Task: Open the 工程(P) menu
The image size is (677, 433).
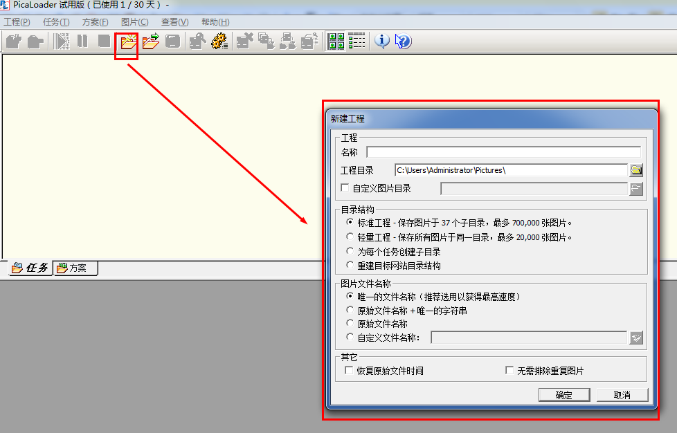Action: tap(17, 22)
